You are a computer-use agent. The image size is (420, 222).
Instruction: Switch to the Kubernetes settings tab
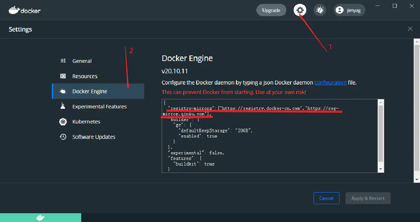[x=86, y=122]
